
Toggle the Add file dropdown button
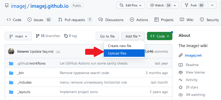133,36
